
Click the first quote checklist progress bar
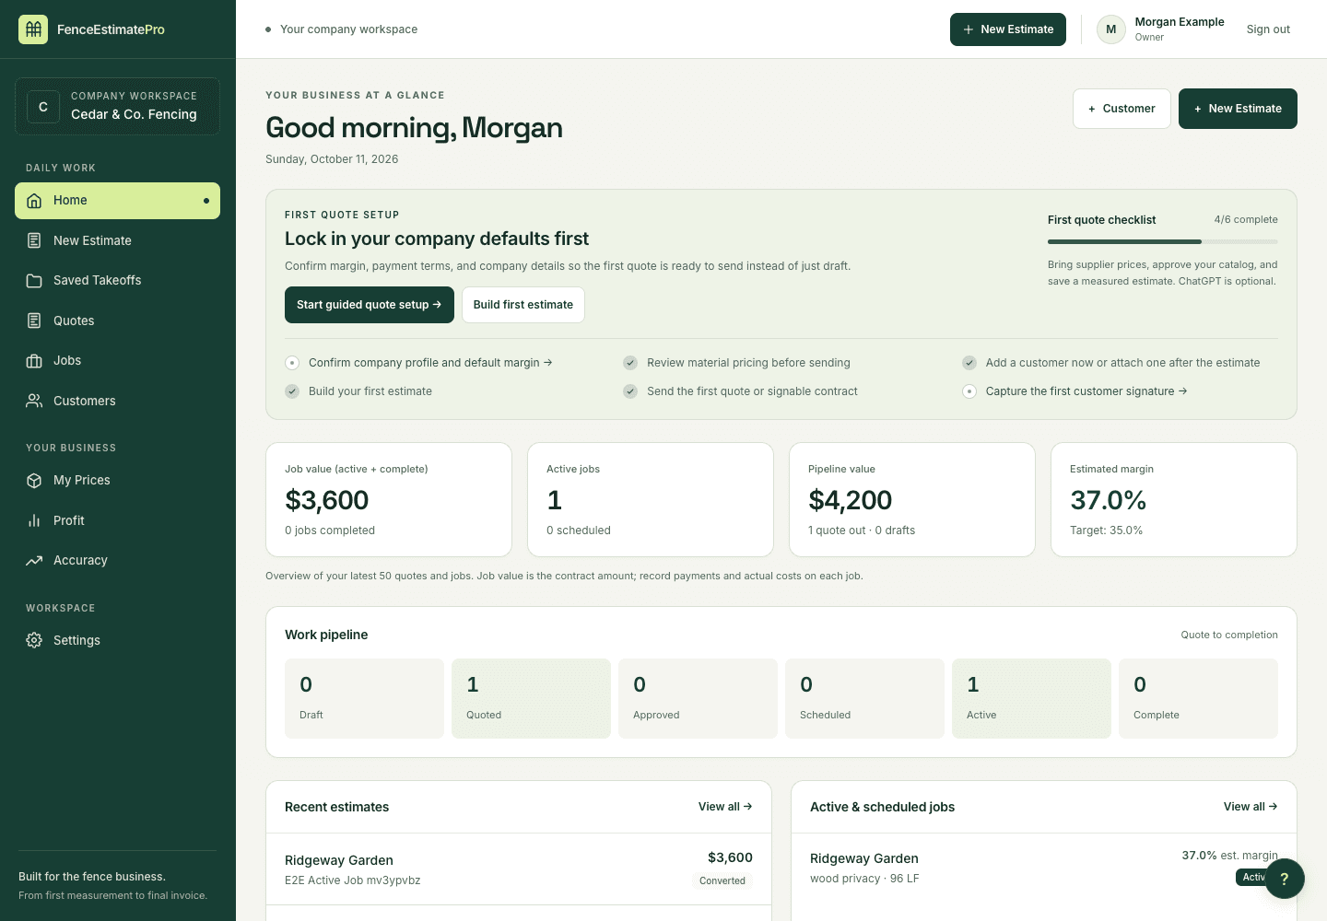coord(1163,242)
